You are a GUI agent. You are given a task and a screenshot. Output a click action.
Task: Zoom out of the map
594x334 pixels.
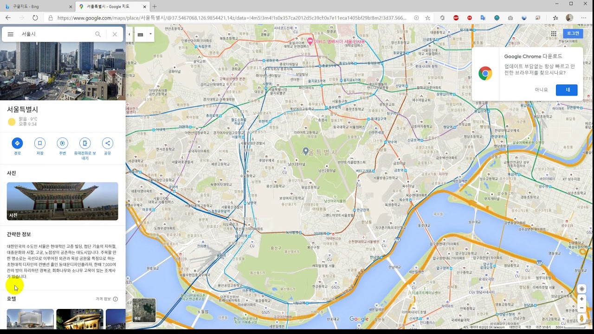(581, 308)
